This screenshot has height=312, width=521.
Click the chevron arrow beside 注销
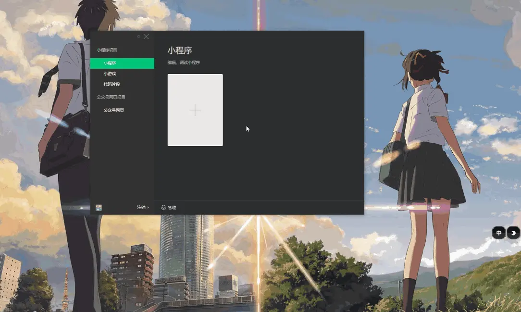pyautogui.click(x=148, y=207)
